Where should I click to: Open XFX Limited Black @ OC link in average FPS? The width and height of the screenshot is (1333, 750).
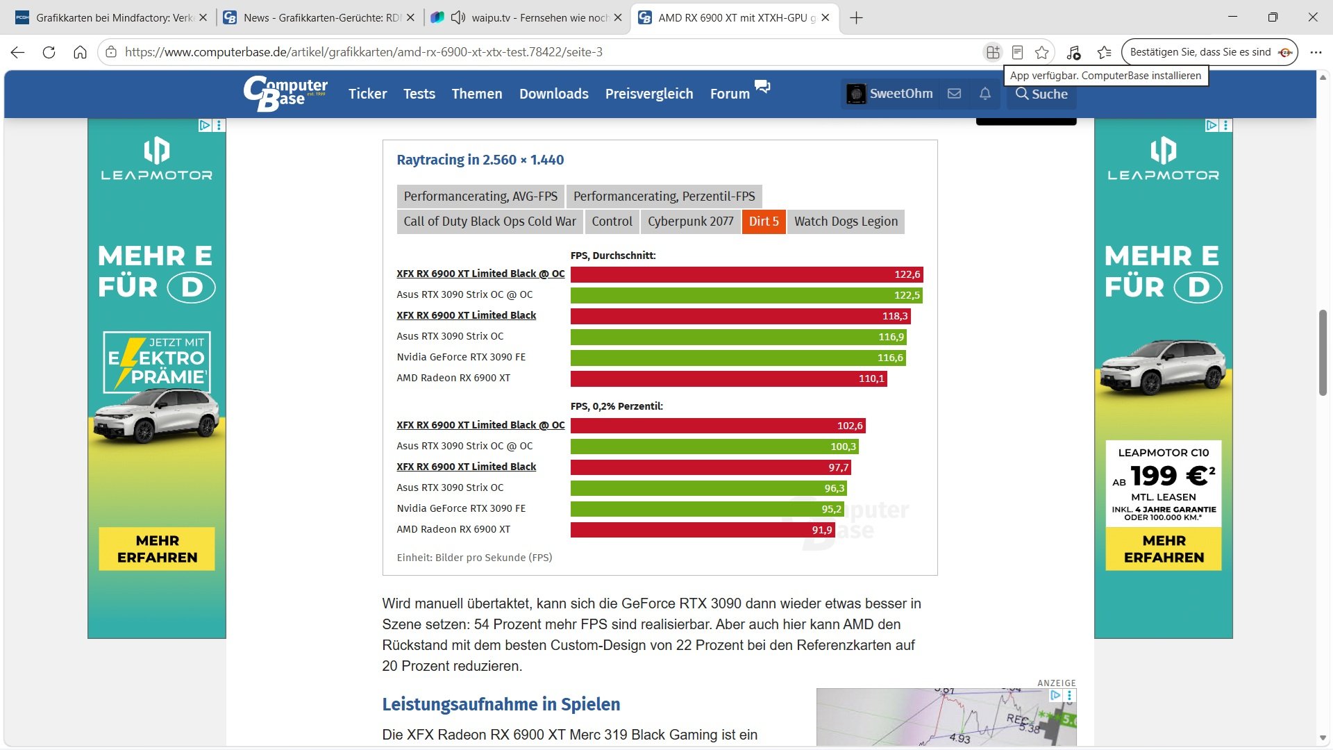(480, 274)
